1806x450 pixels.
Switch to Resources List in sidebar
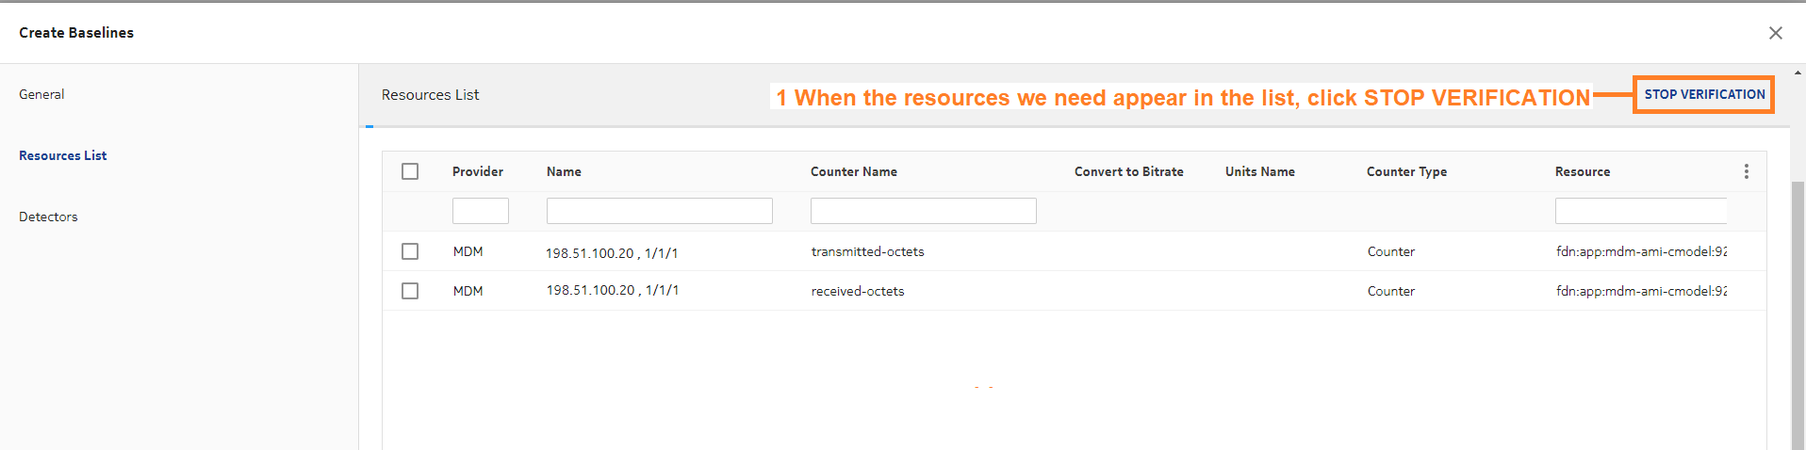click(62, 155)
